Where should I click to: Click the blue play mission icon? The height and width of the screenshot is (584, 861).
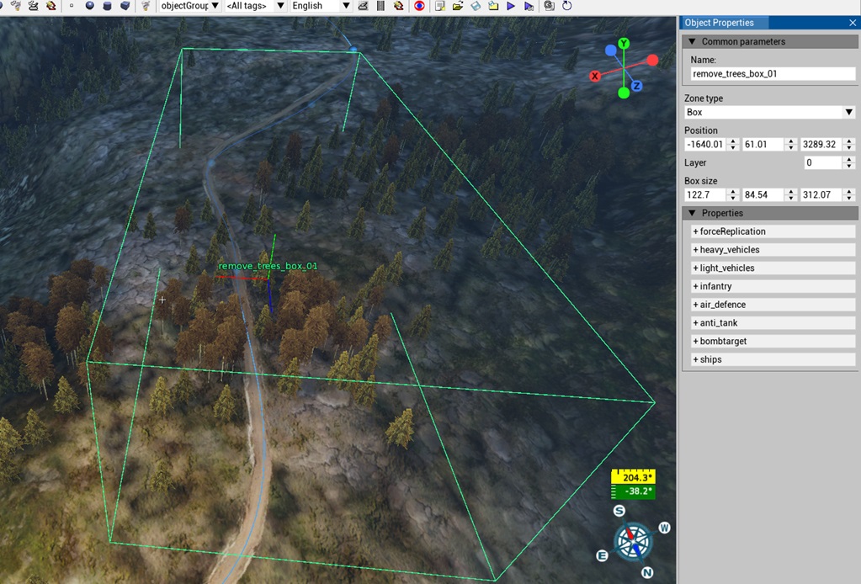pyautogui.click(x=511, y=6)
